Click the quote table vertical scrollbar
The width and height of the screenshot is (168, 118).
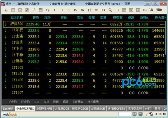166,38
